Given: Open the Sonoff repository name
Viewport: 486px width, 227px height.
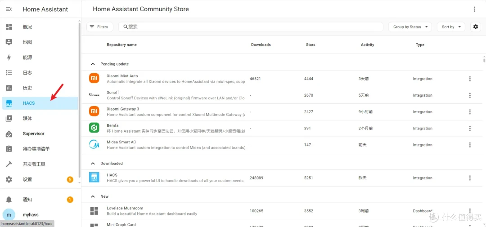Looking at the screenshot, I should pyautogui.click(x=113, y=92).
